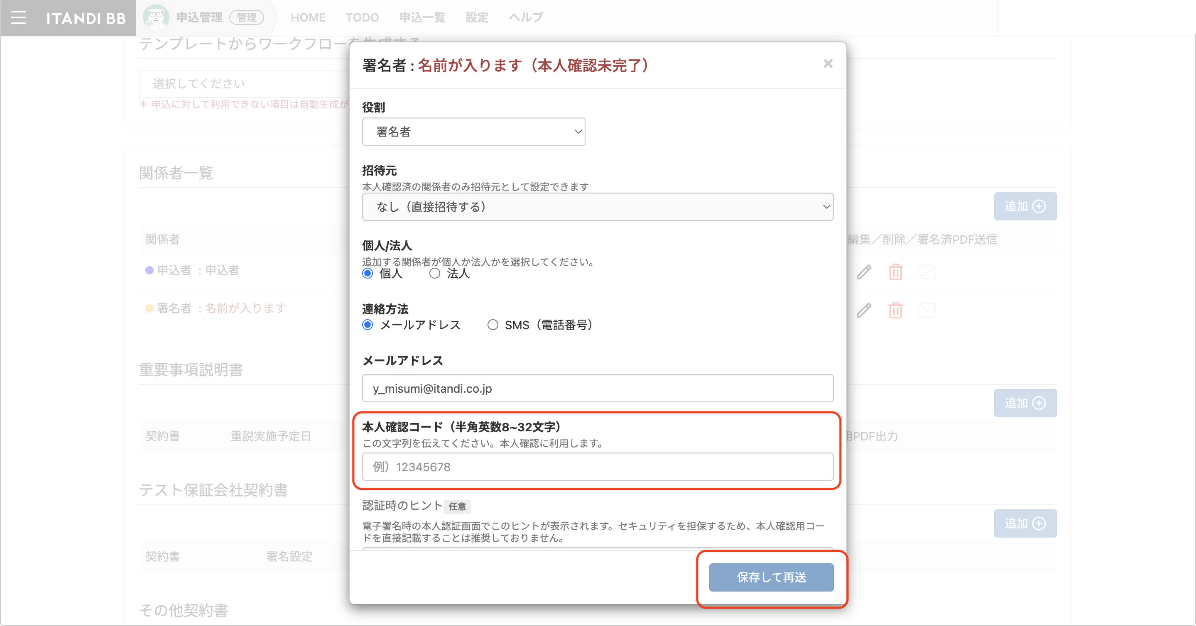Open the 申込一覧 menu item
Image resolution: width=1196 pixels, height=626 pixels.
point(422,17)
